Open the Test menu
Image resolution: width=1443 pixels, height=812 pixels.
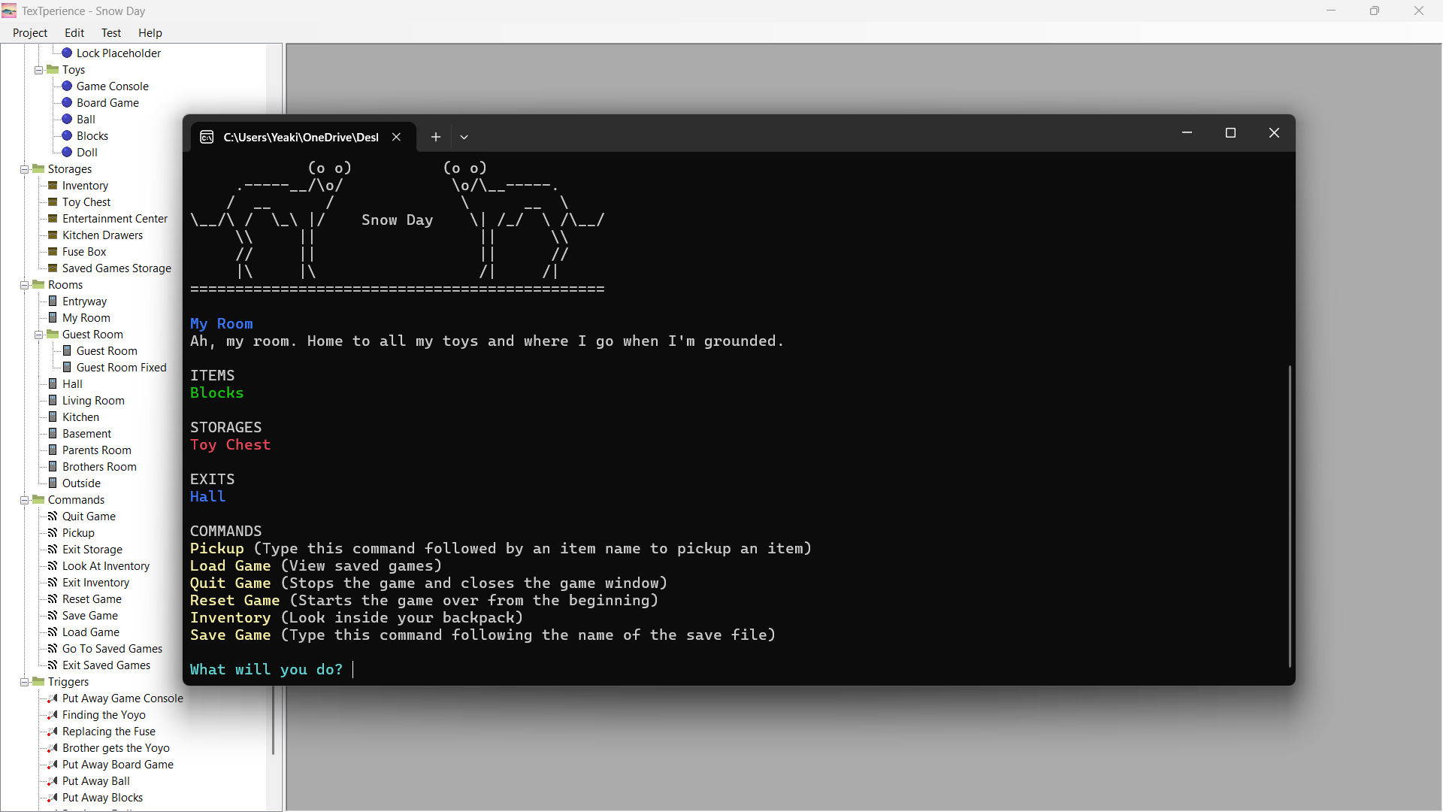tap(111, 32)
